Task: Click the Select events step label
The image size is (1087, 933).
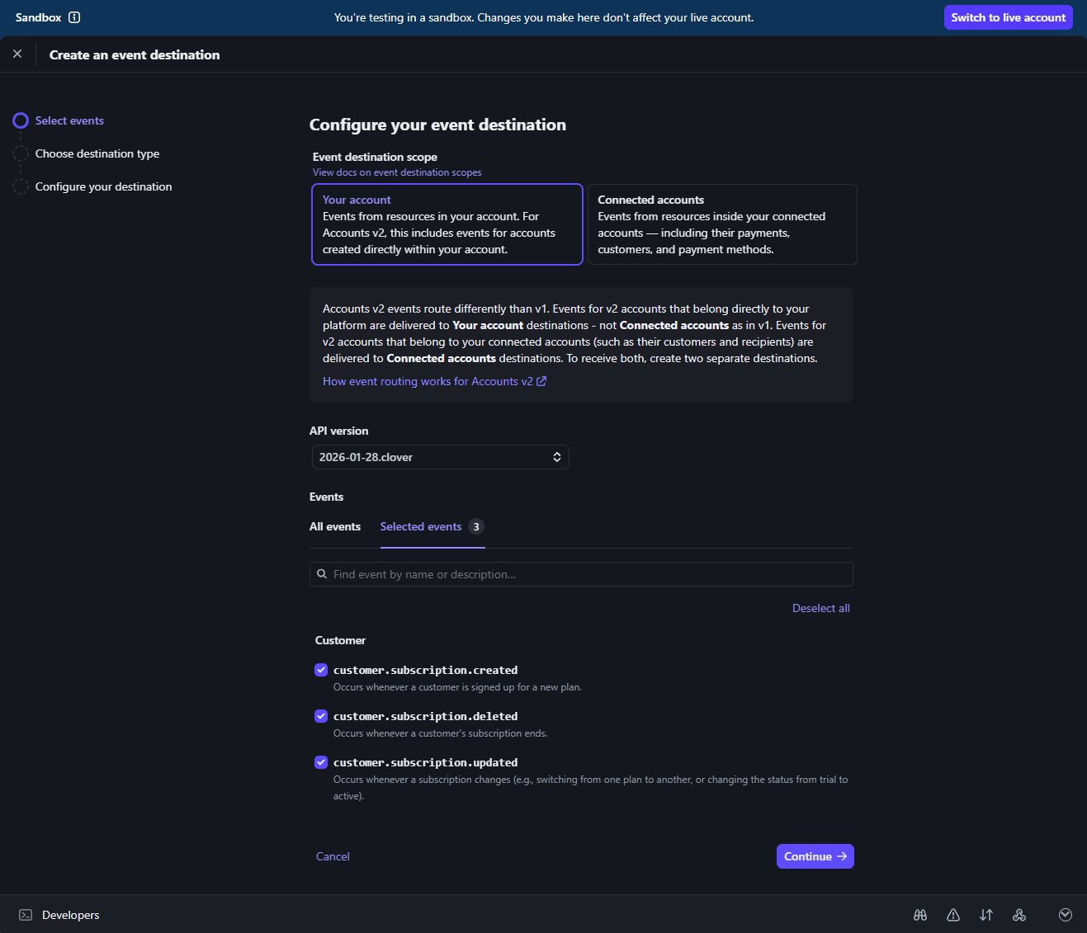Action: click(x=69, y=120)
